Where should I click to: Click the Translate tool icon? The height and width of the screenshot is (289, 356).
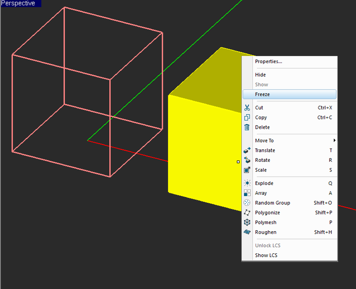pyautogui.click(x=247, y=150)
